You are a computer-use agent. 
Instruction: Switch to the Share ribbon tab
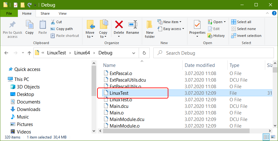tap(45, 13)
